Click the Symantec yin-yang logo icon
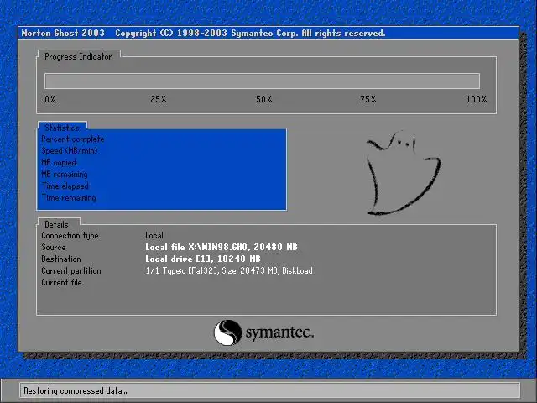Image resolution: width=537 pixels, height=403 pixels. click(x=227, y=332)
